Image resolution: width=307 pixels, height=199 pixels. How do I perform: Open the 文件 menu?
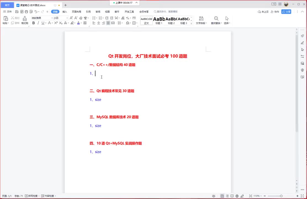tap(7, 12)
